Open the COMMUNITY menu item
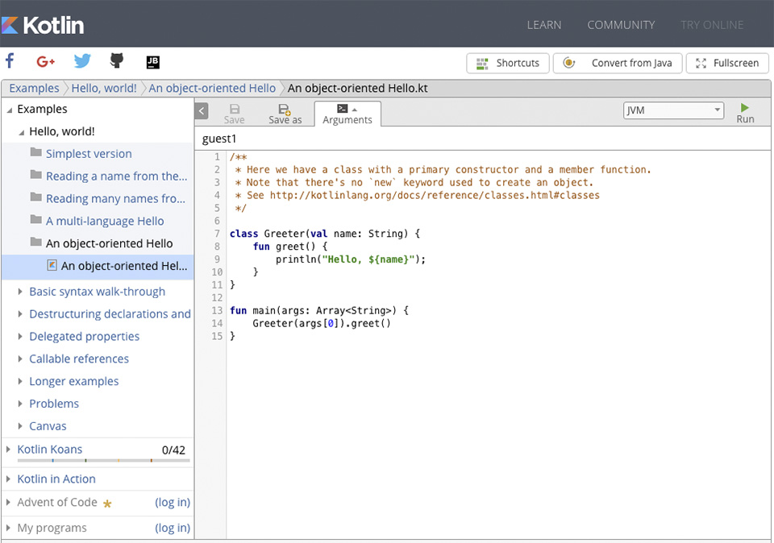Screen dimensions: 774x543 click(621, 25)
